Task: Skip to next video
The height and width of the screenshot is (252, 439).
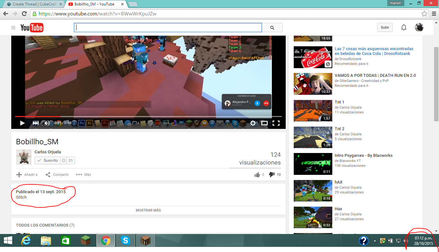Action: 35,123
